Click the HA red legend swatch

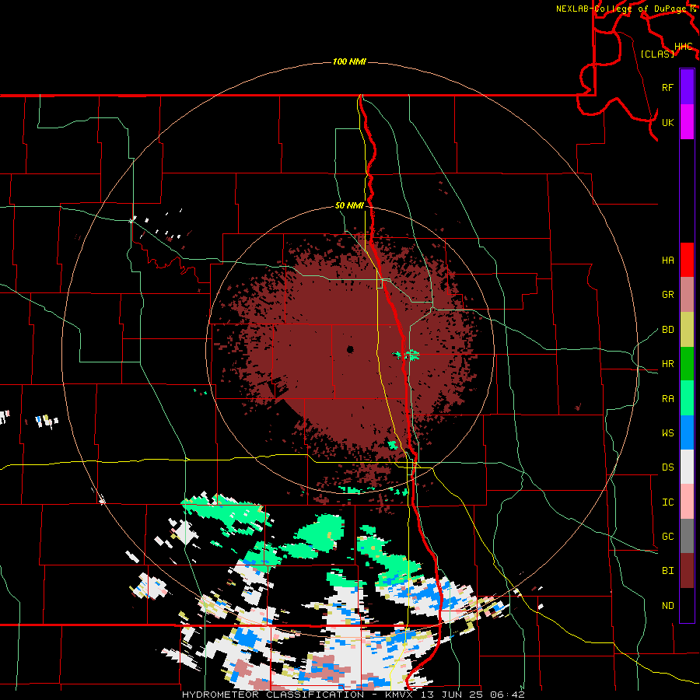click(x=687, y=260)
